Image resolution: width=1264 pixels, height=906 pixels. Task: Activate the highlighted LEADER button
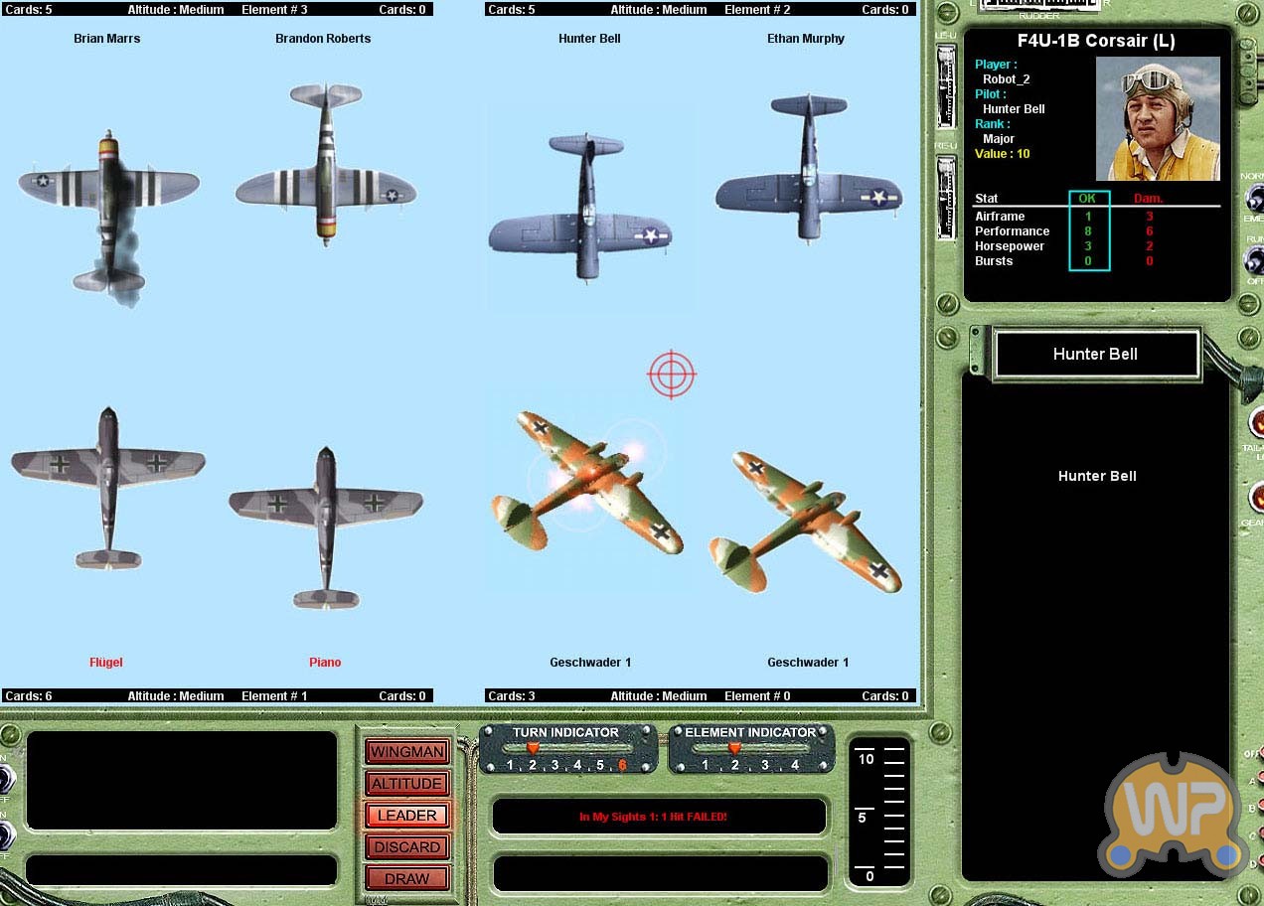point(407,816)
